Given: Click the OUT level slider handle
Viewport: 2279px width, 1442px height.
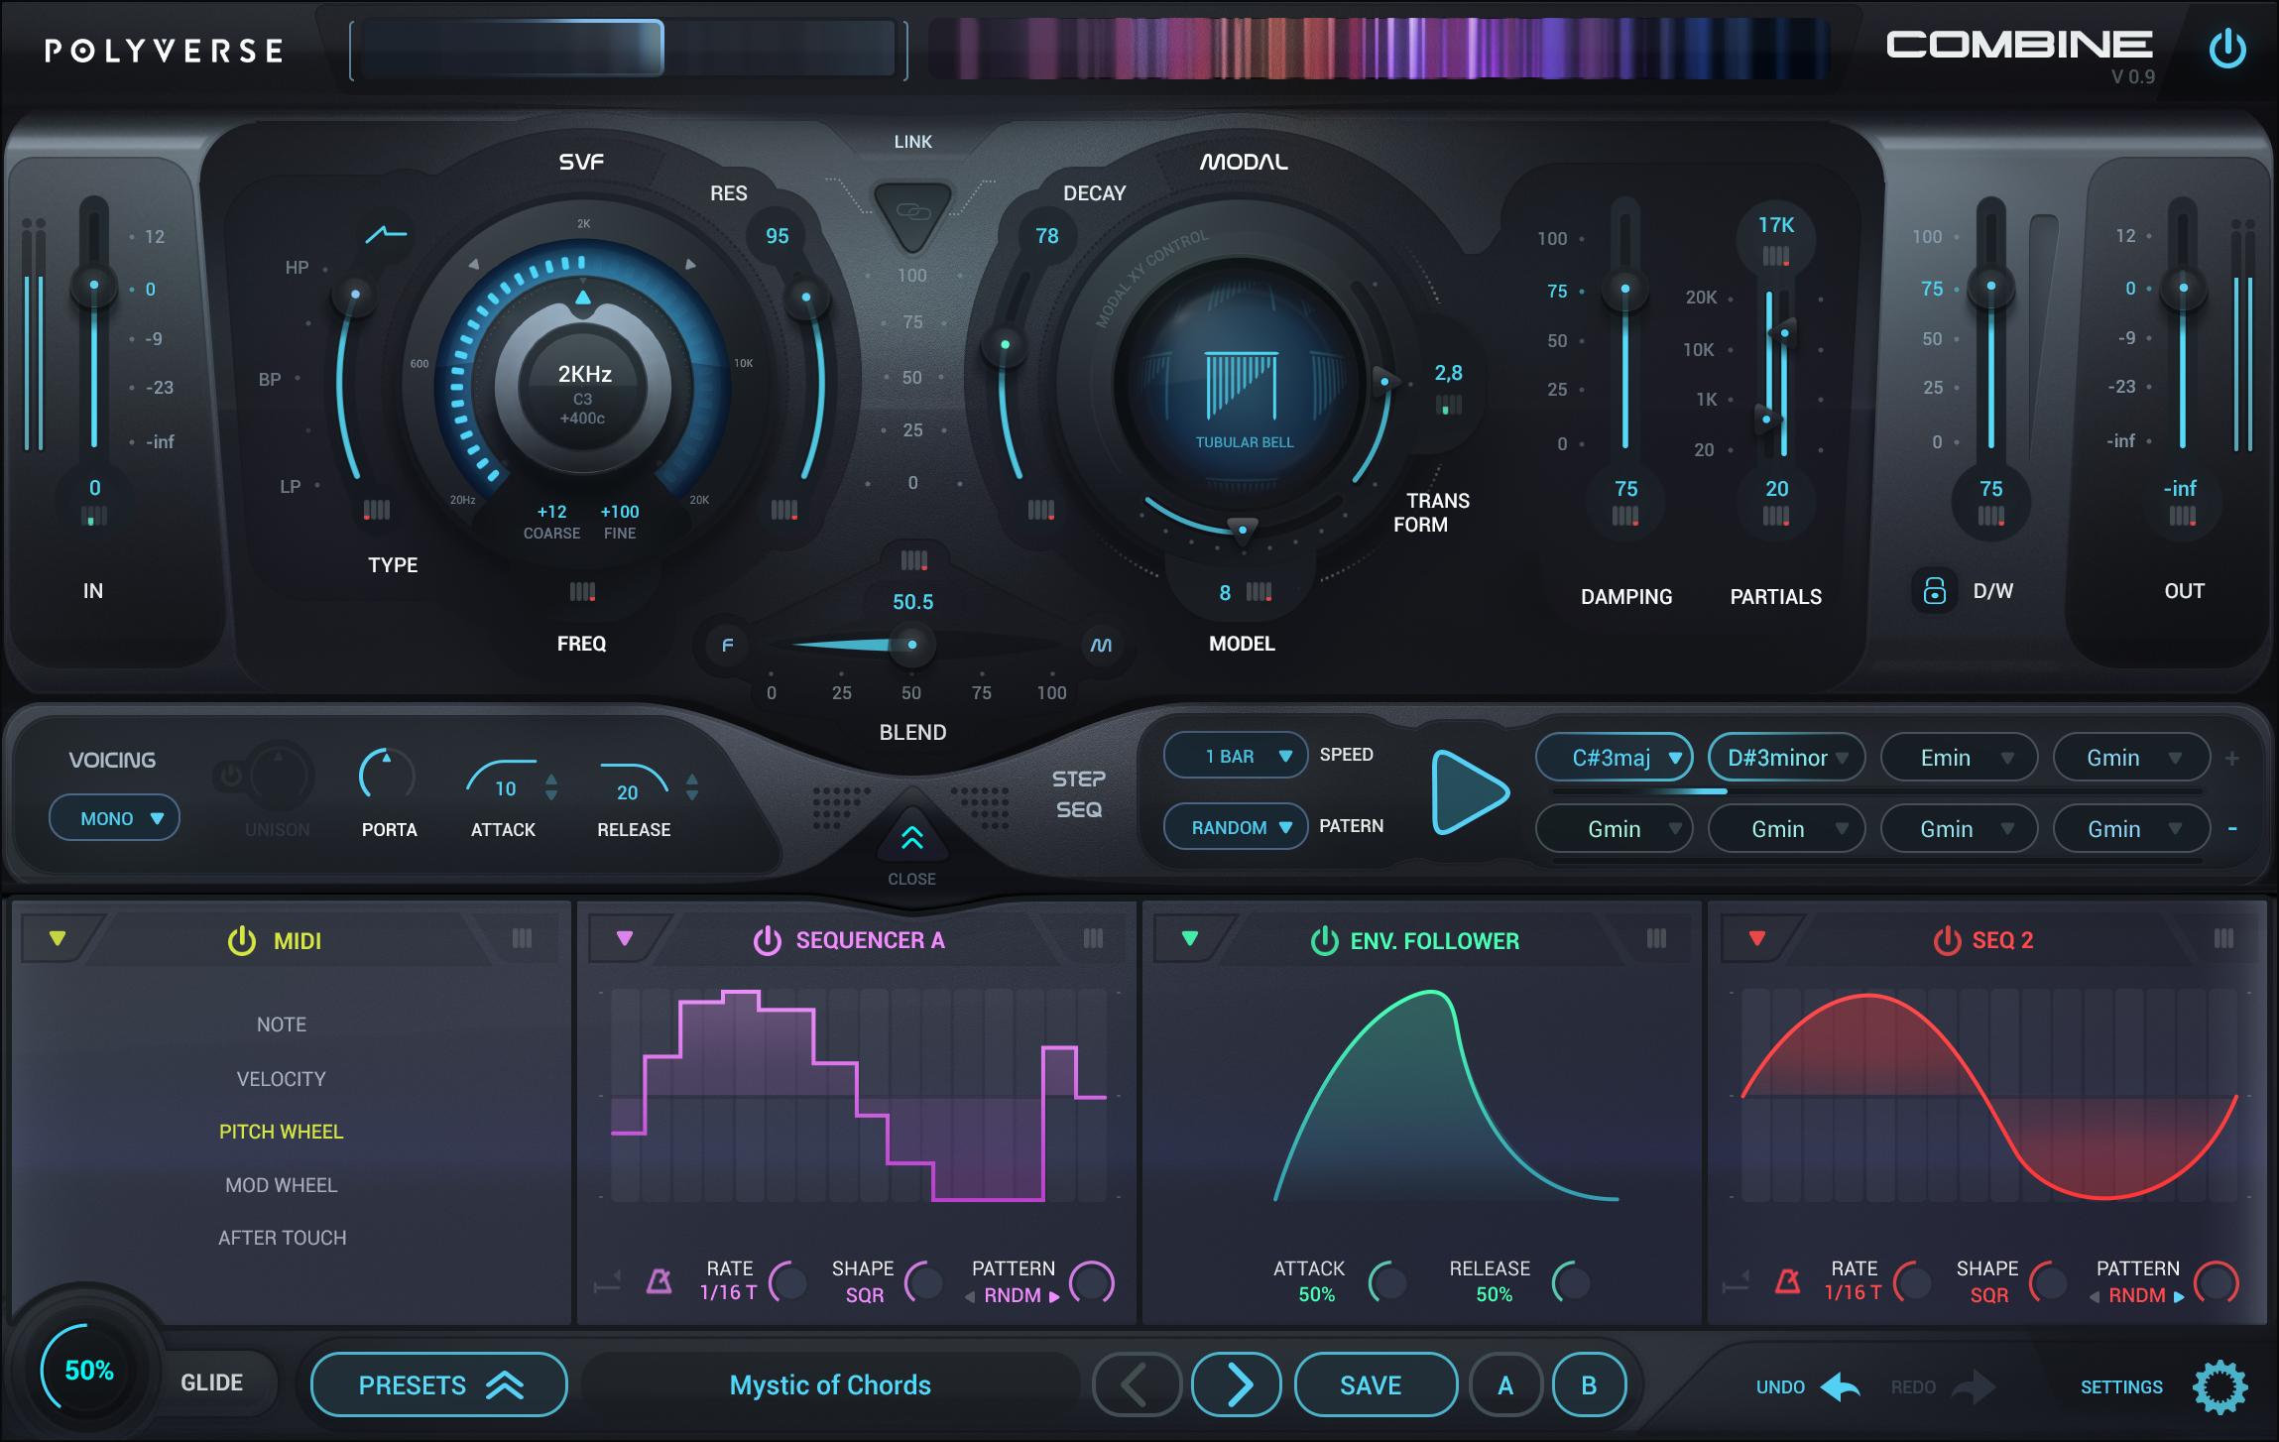Looking at the screenshot, I should (2183, 288).
